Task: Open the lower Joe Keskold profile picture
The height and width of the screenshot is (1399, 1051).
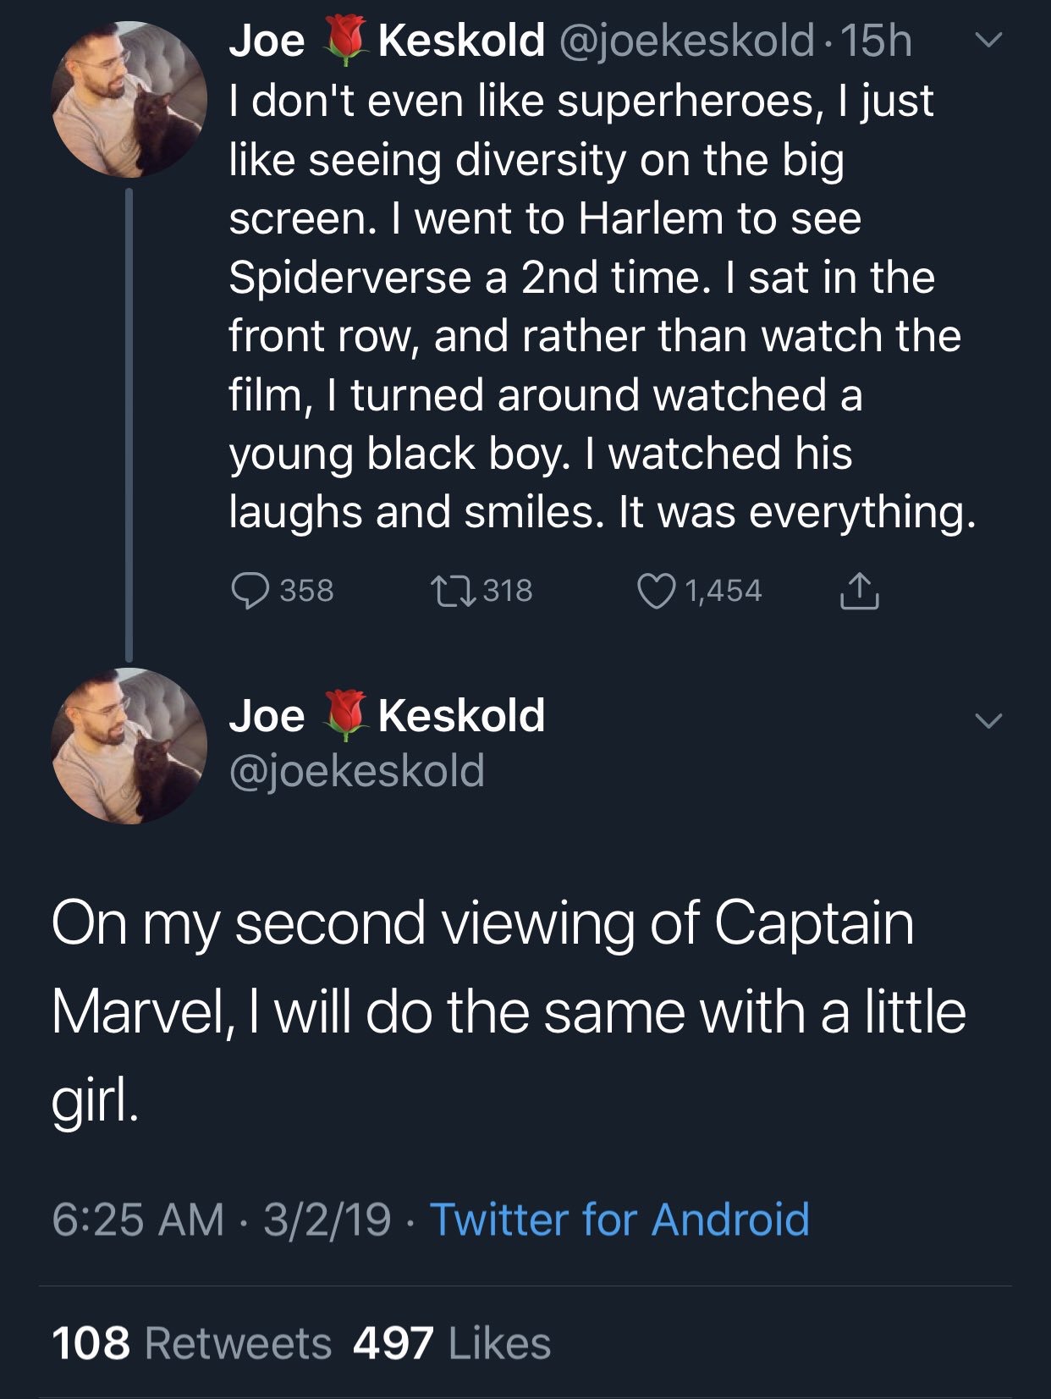Action: point(129,746)
